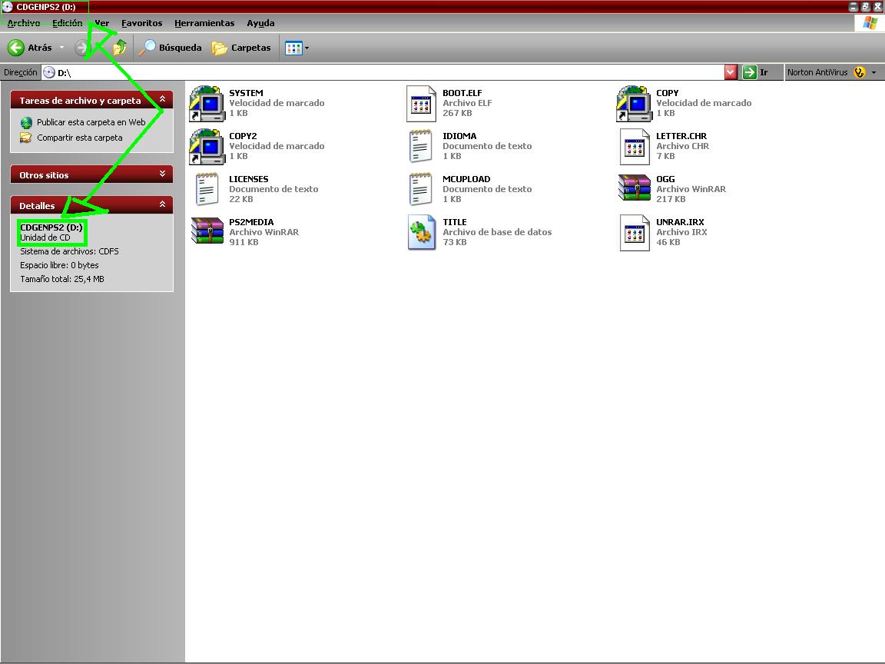Select the TITLE file name
This screenshot has width=885, height=664.
pyautogui.click(x=454, y=222)
